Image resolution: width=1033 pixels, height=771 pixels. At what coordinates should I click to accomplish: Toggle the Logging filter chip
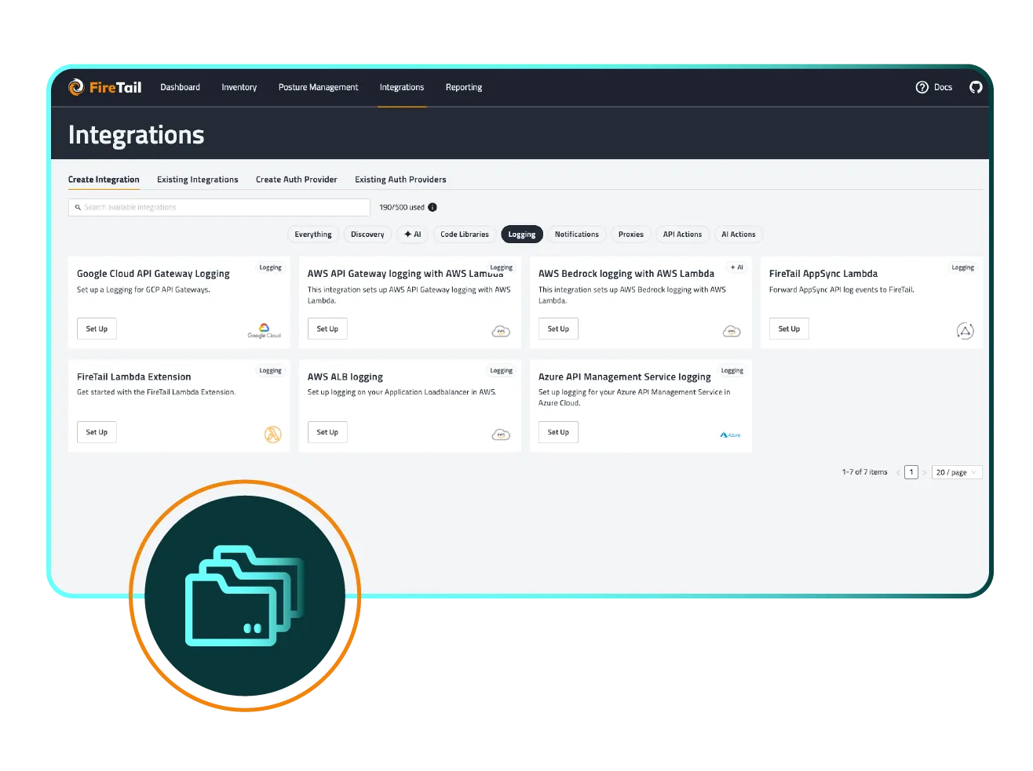(x=522, y=235)
